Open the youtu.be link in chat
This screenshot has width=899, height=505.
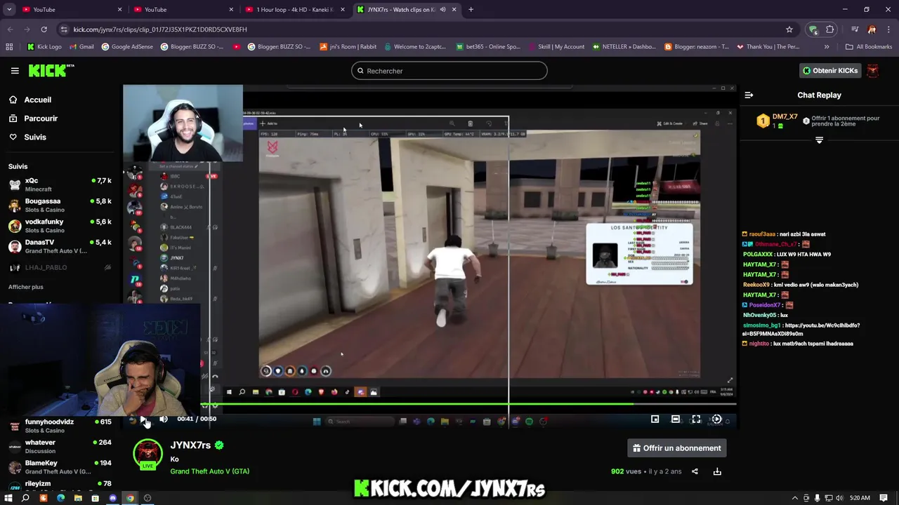pos(801,330)
